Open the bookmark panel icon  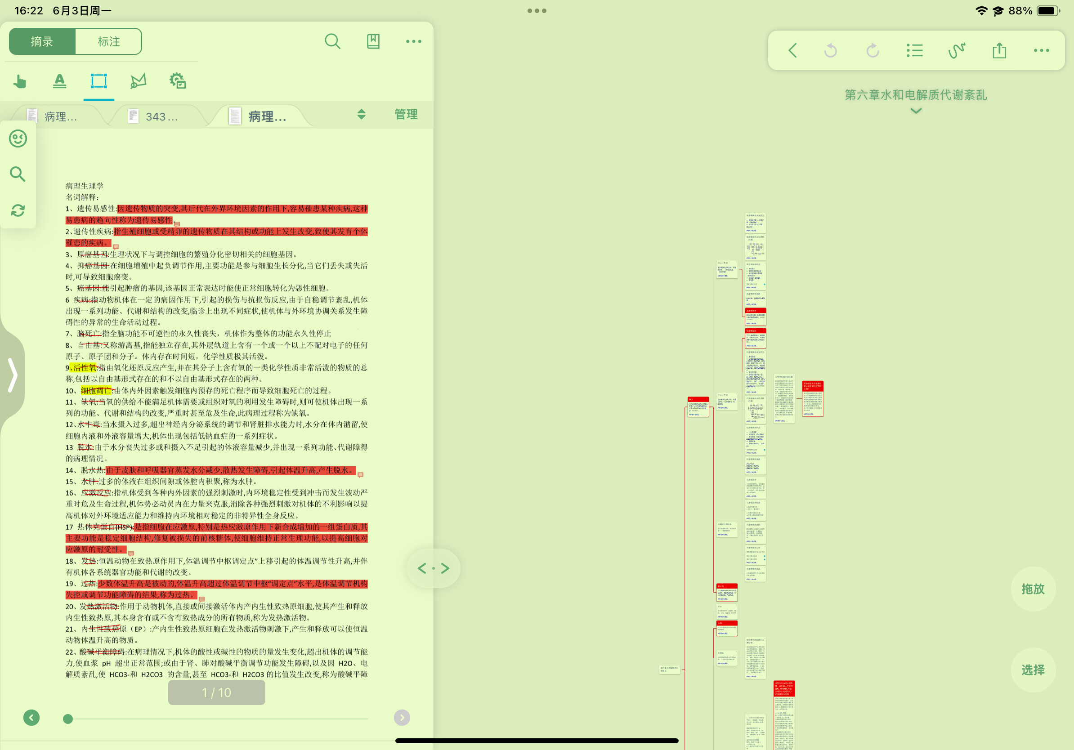(x=373, y=41)
